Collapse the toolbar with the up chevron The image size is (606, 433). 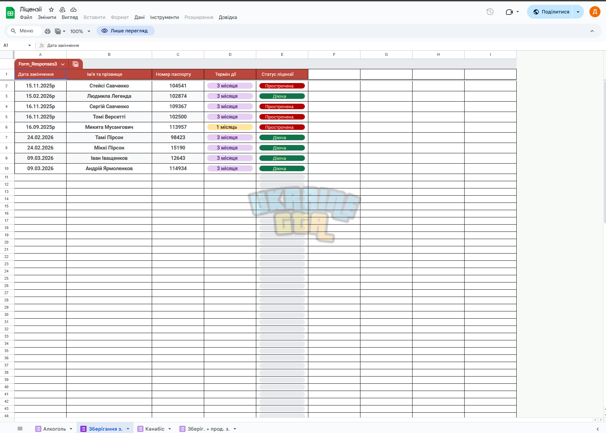592,31
